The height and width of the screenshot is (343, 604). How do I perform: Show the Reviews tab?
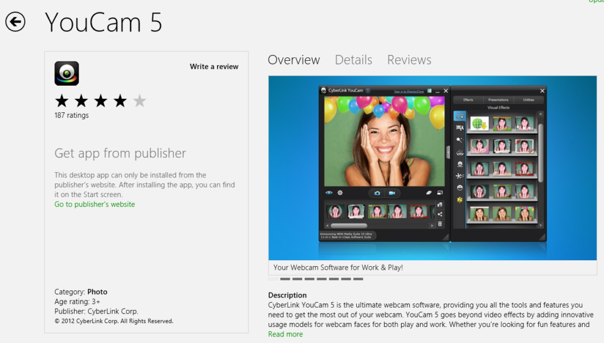tap(409, 60)
